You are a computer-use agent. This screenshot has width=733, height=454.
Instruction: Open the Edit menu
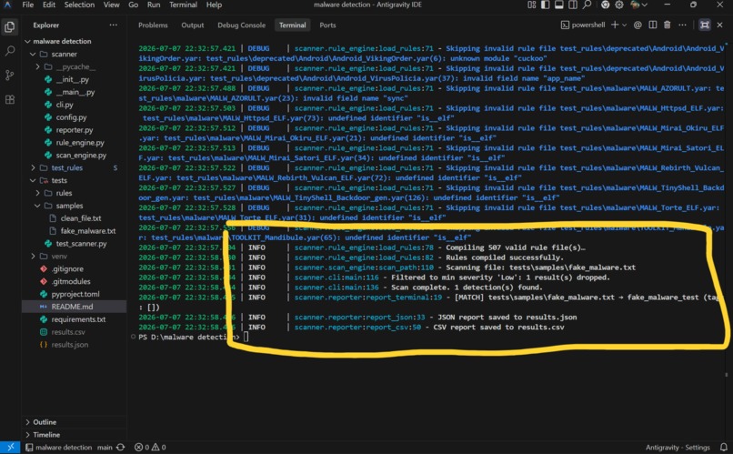coord(48,5)
